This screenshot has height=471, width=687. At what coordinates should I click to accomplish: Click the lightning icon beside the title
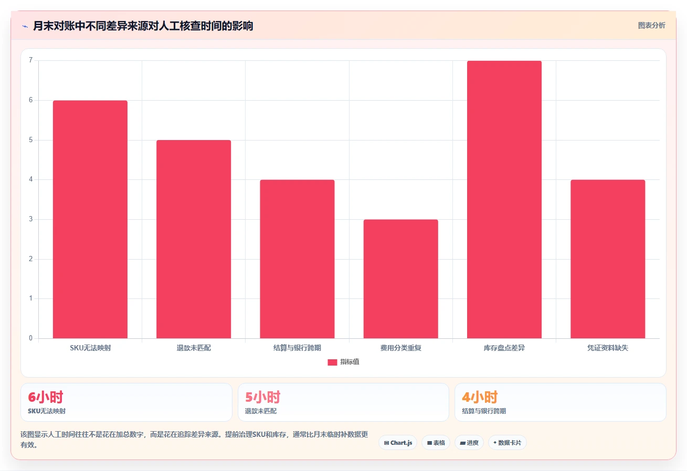pos(25,26)
